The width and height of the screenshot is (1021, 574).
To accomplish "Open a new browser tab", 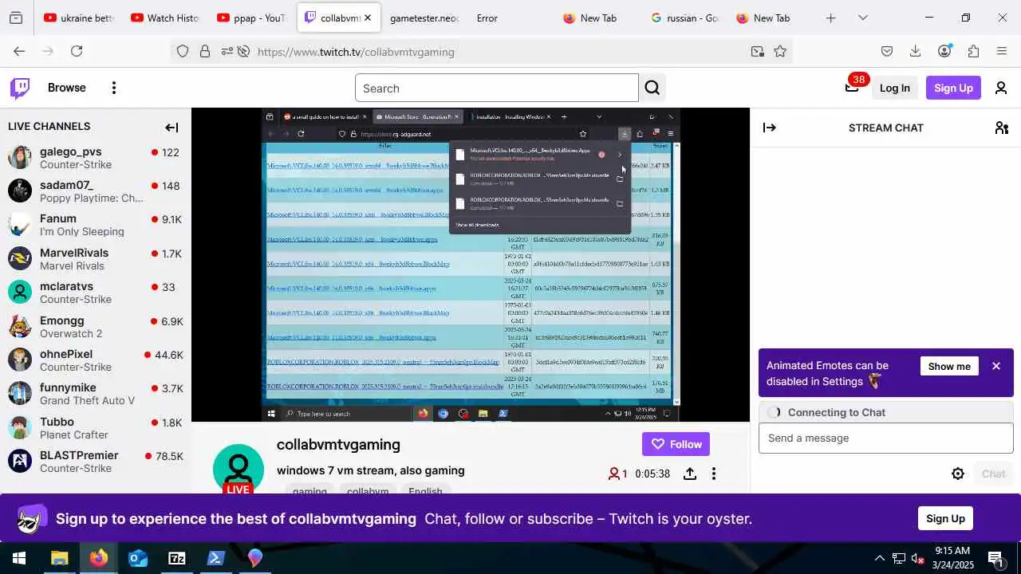I will pyautogui.click(x=831, y=18).
